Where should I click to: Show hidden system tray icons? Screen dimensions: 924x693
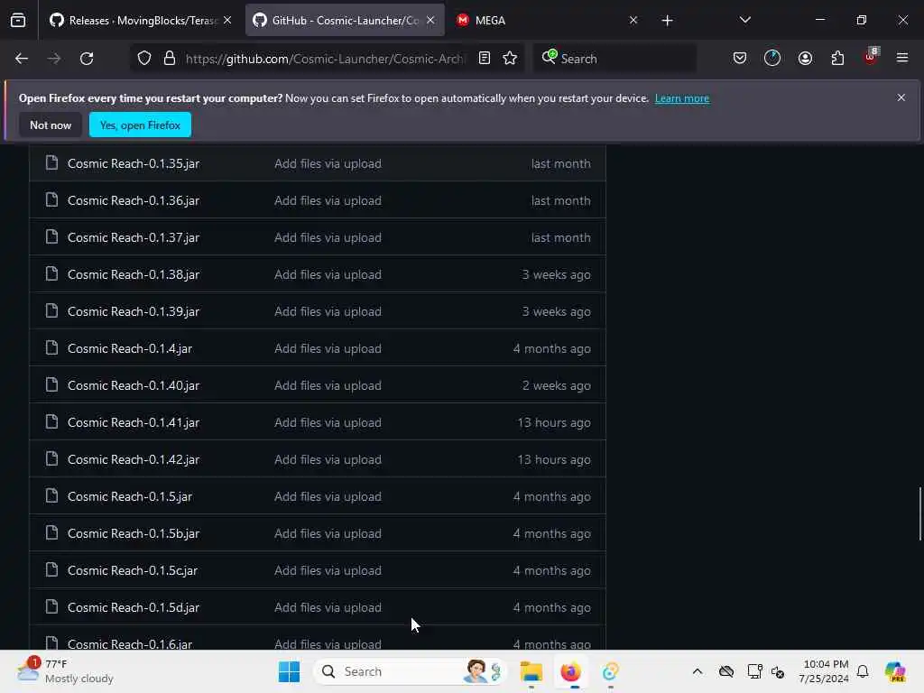point(698,671)
